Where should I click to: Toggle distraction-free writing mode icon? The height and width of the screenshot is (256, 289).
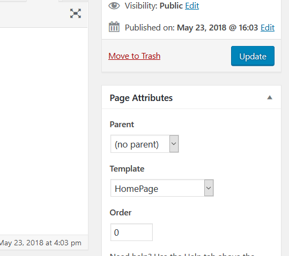coord(76,13)
